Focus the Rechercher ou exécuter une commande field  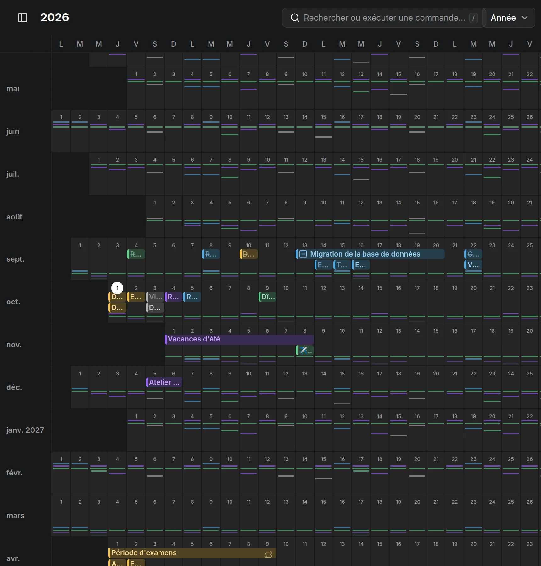(x=383, y=18)
